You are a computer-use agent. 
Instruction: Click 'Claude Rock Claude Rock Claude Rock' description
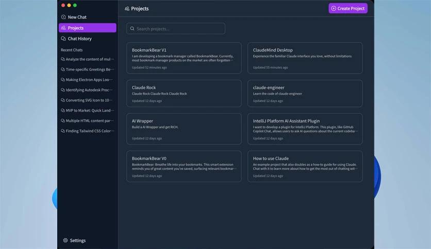(159, 94)
